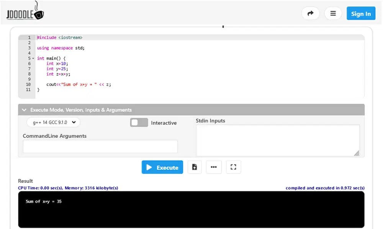
Task: Click line number 6 in the editor gutter
Action: [29, 63]
